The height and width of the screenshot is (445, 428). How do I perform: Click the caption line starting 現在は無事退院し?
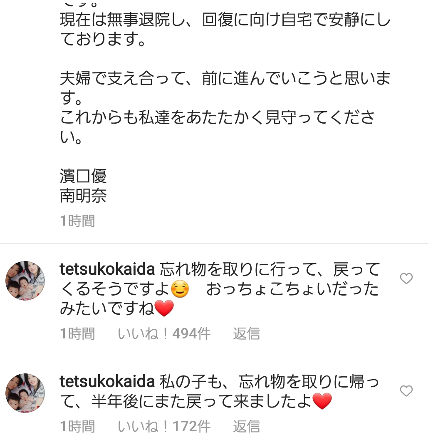click(225, 20)
